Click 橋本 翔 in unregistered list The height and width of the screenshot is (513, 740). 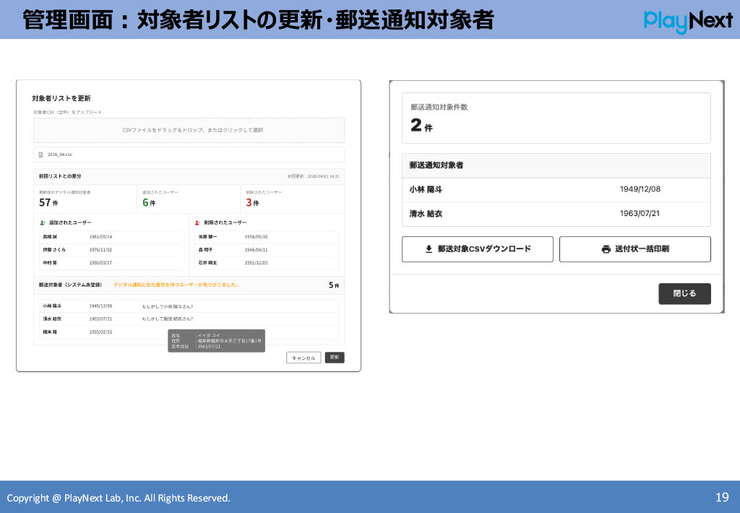pos(50,332)
